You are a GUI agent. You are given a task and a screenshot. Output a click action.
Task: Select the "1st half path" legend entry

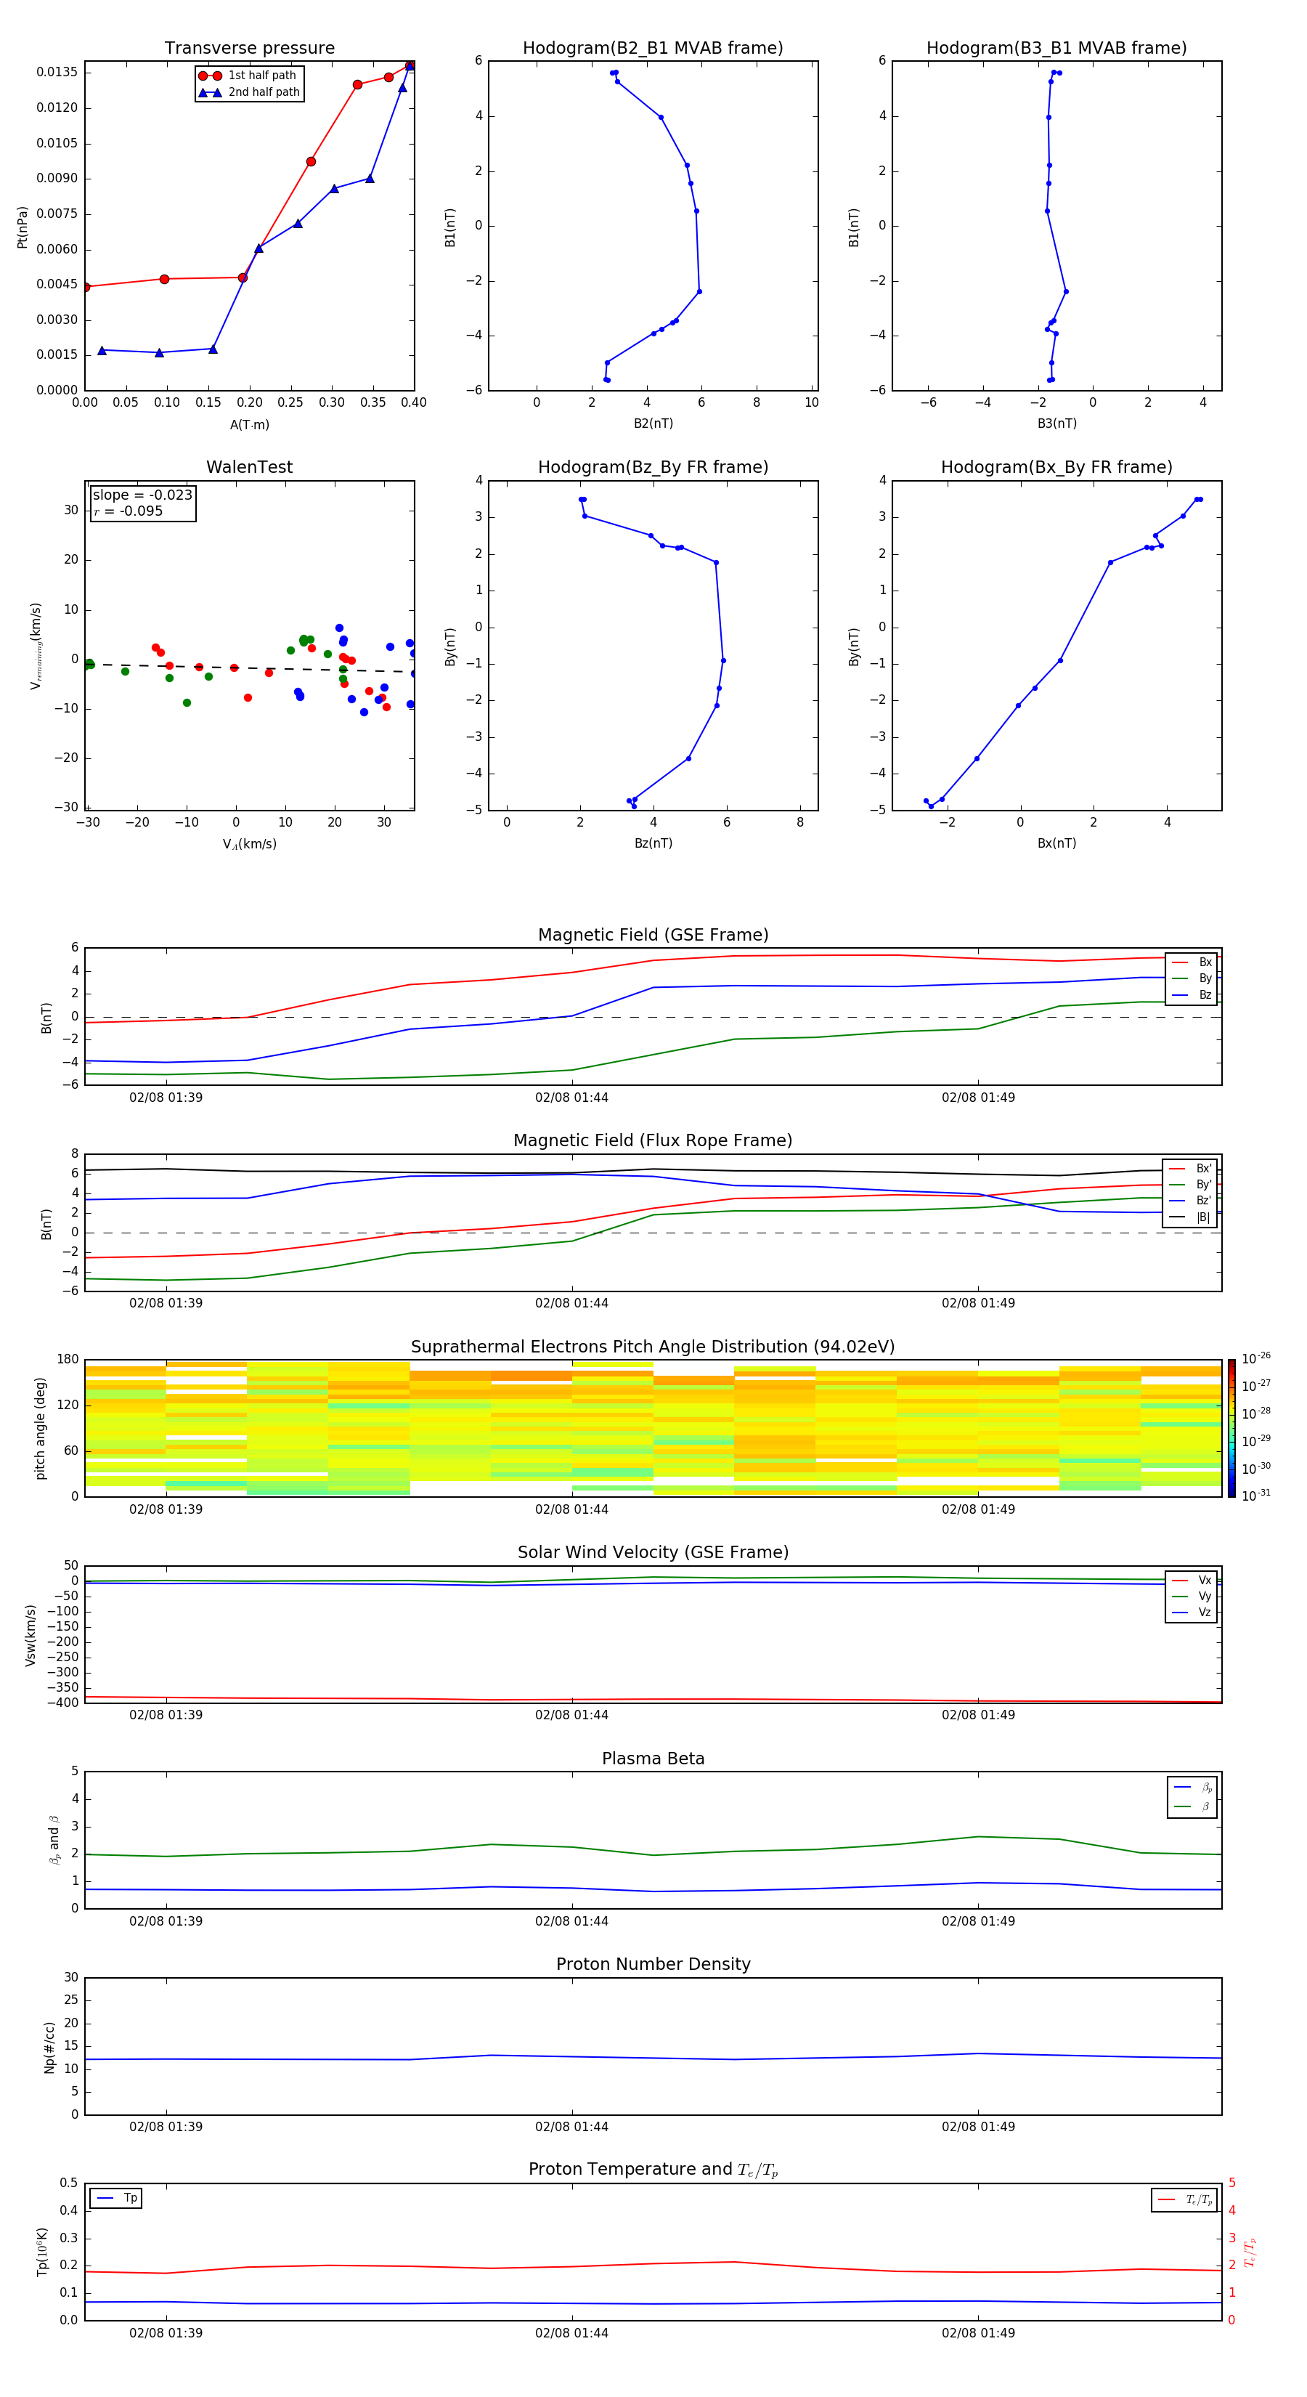248,76
